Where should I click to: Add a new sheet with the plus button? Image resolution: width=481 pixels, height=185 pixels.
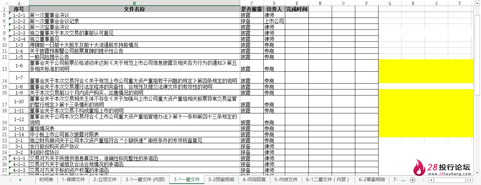tap(413, 180)
